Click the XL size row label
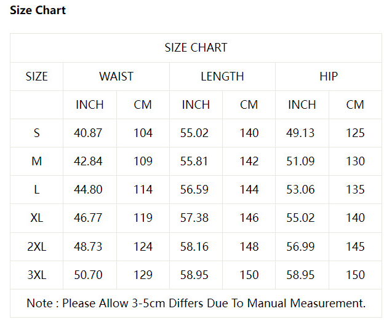Image resolution: width=392 pixels, height=330 pixels. (x=36, y=218)
